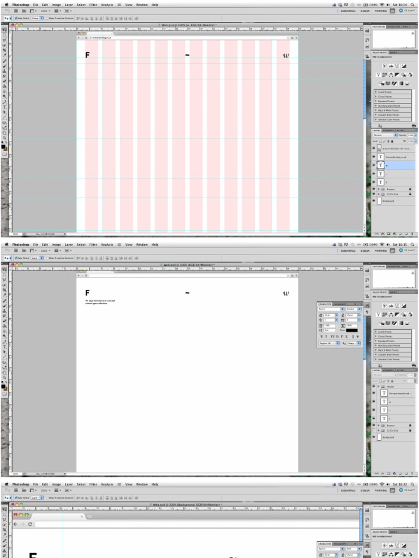Open layer Opacity dropdown arrow in top screenshot

[415, 135]
